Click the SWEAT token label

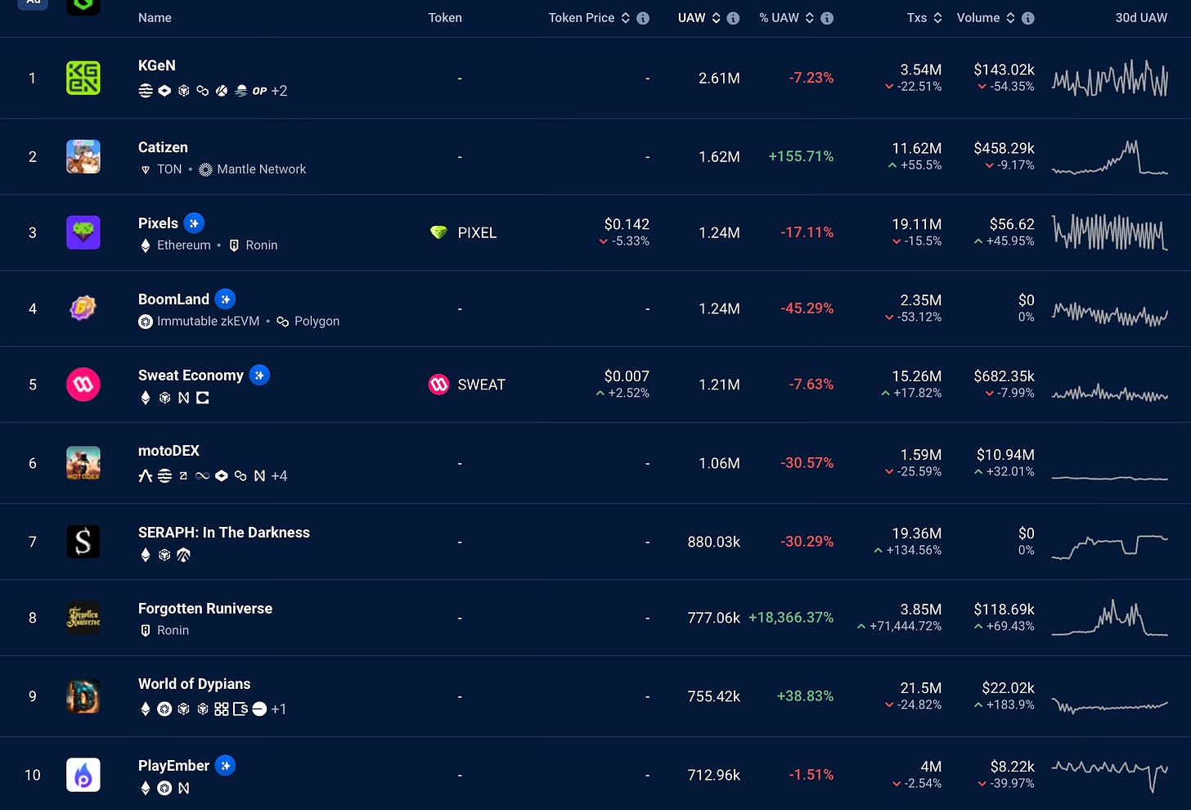point(481,385)
